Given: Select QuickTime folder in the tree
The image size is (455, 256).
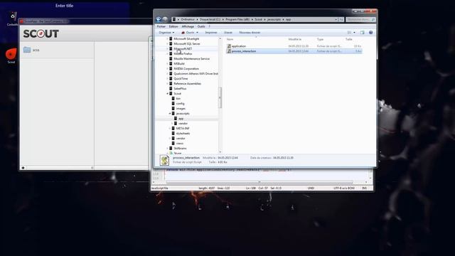Looking at the screenshot, I should 181,79.
